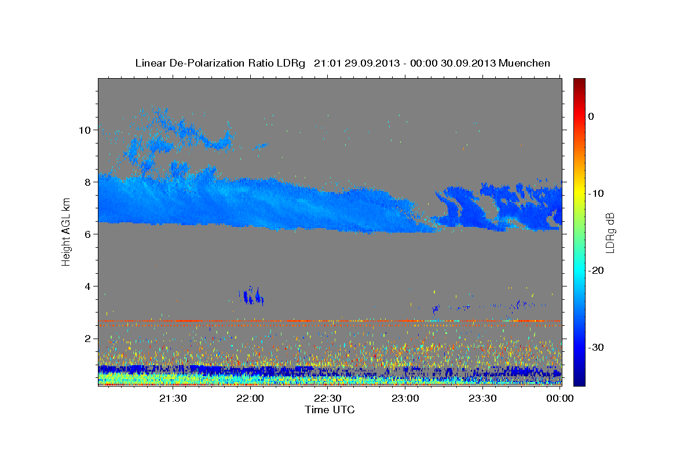Click the 'LDRg dB' colorbar label
695x463 pixels.
[x=609, y=232]
